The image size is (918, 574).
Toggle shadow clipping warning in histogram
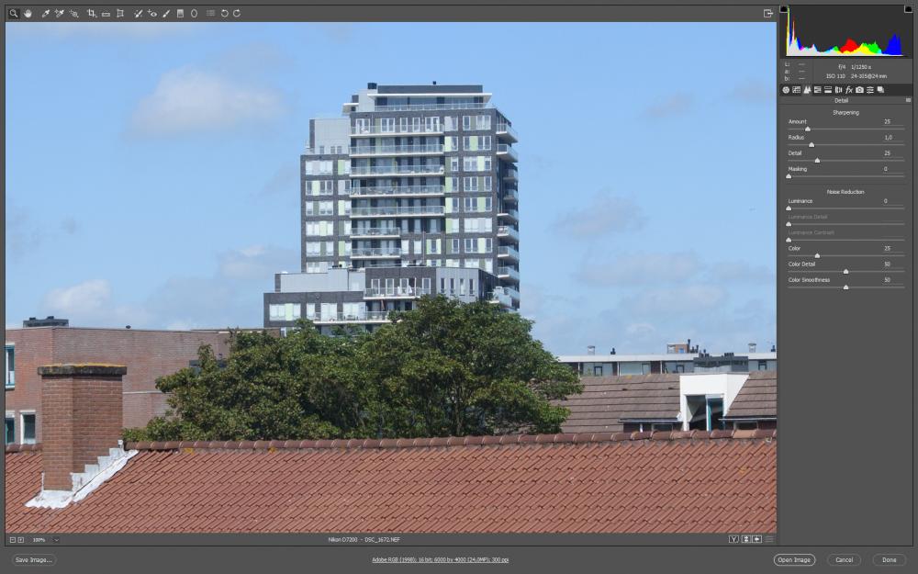coord(783,9)
